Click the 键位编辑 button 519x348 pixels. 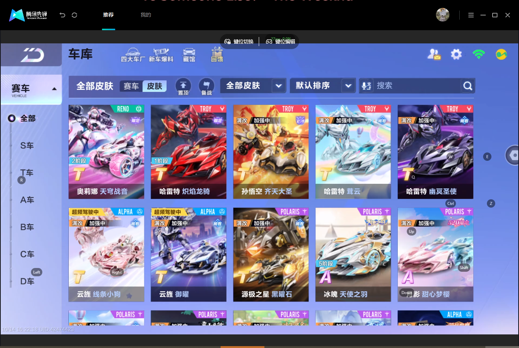280,42
